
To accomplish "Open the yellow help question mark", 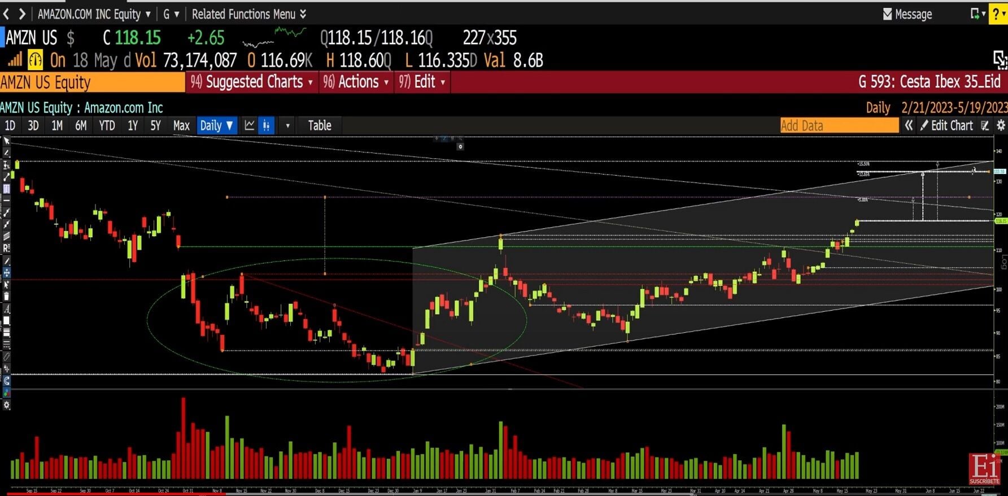I will click(x=996, y=14).
